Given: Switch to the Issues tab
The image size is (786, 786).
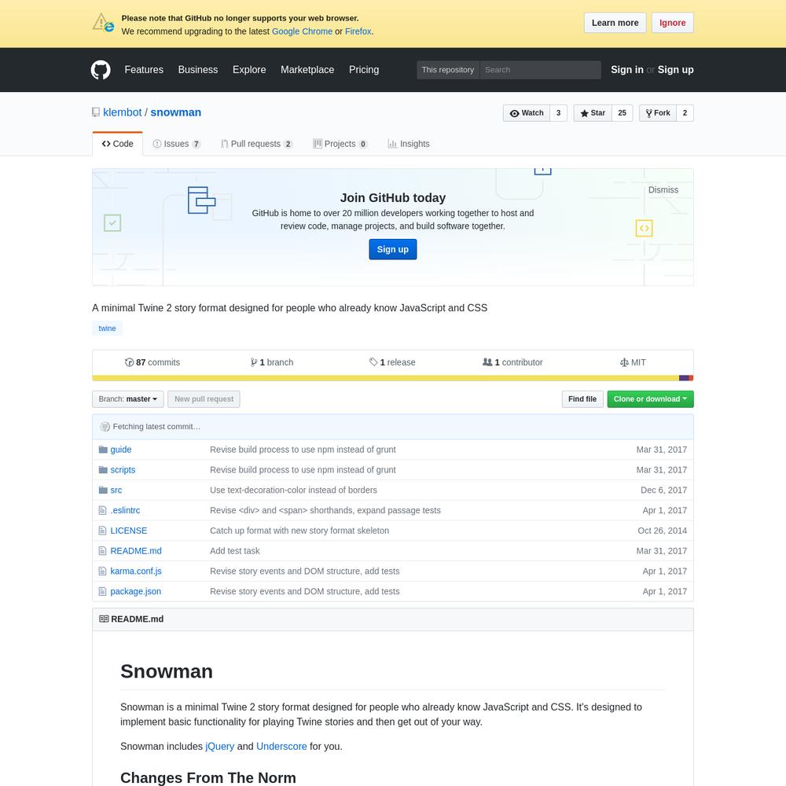Looking at the screenshot, I should coord(176,144).
